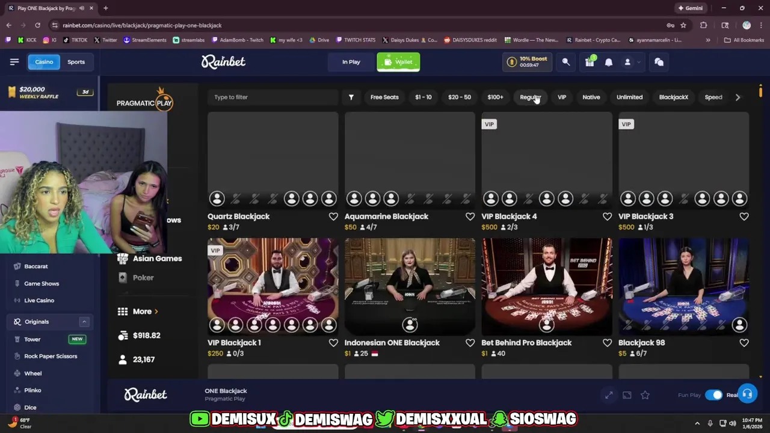Open Plinko original game
770x433 pixels.
(32, 390)
